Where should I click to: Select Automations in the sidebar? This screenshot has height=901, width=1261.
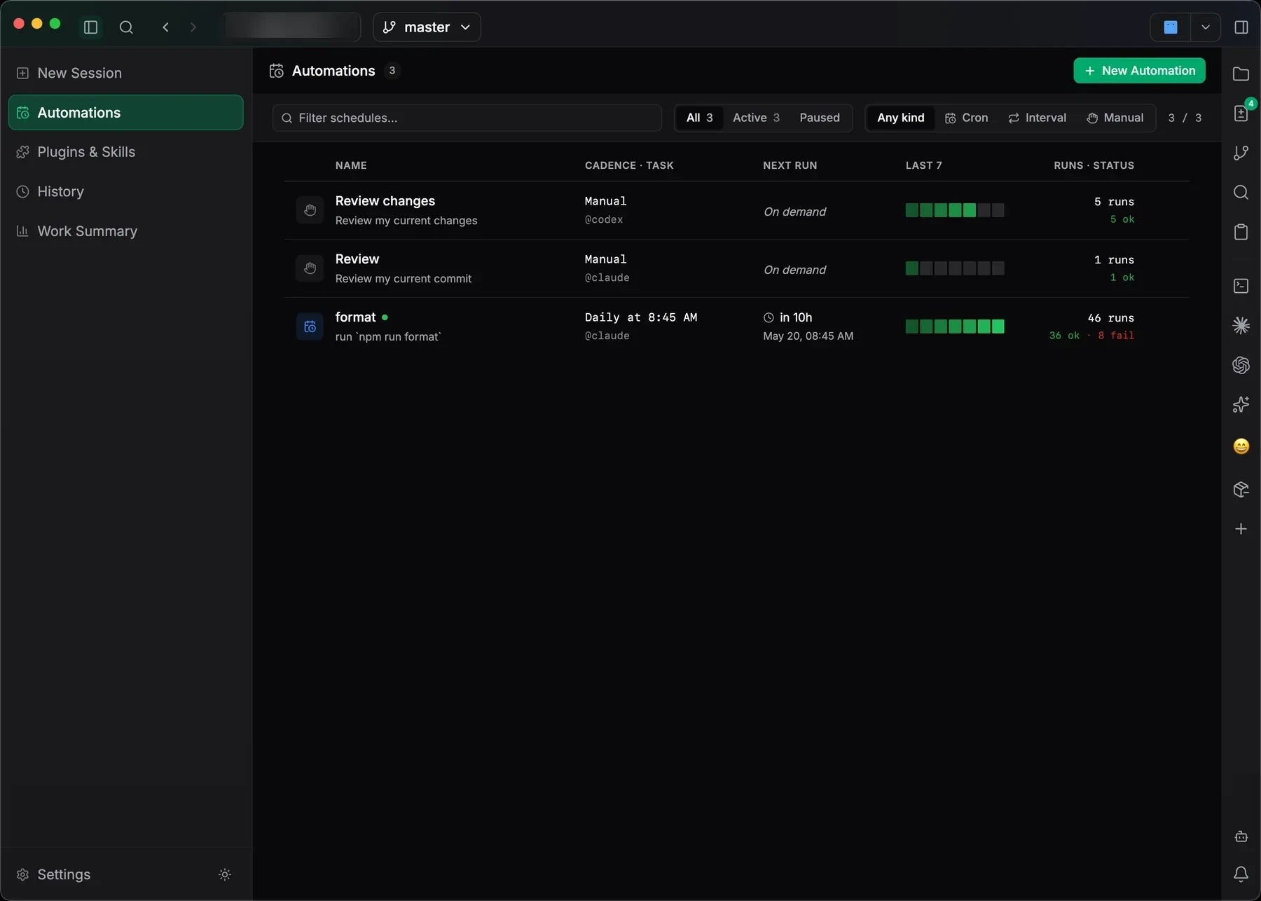[x=126, y=113]
